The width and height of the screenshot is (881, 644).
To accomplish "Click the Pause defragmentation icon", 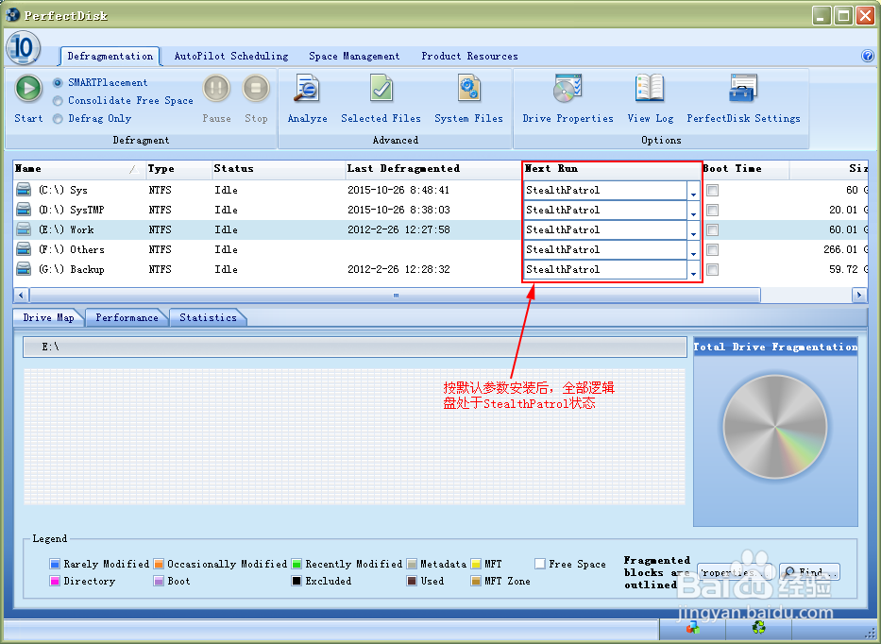I will pos(216,89).
